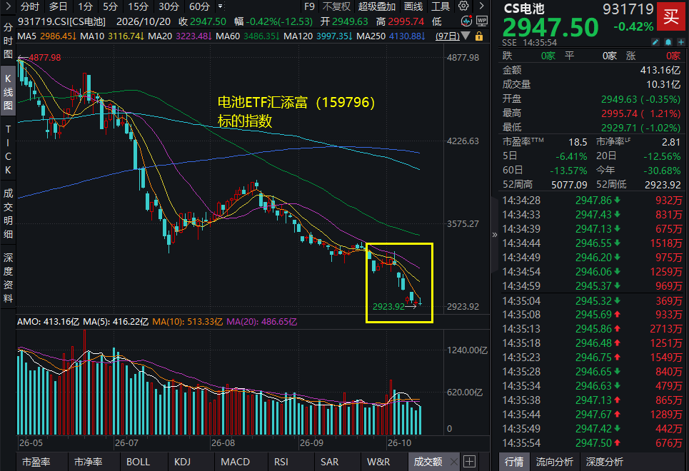This screenshot has width=689, height=471.
Task: Open the pulse monitor icon with red dot
Action: coord(467,21)
